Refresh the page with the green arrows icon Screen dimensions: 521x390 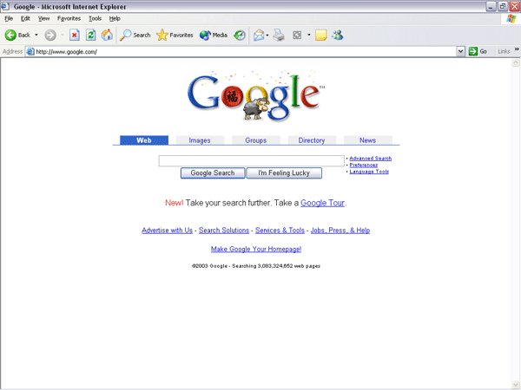click(90, 35)
